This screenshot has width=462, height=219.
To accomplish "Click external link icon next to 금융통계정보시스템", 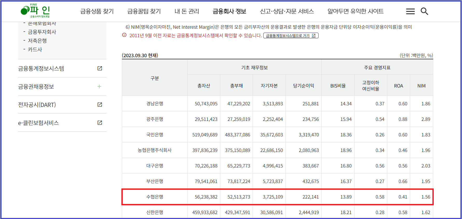I will [100, 68].
